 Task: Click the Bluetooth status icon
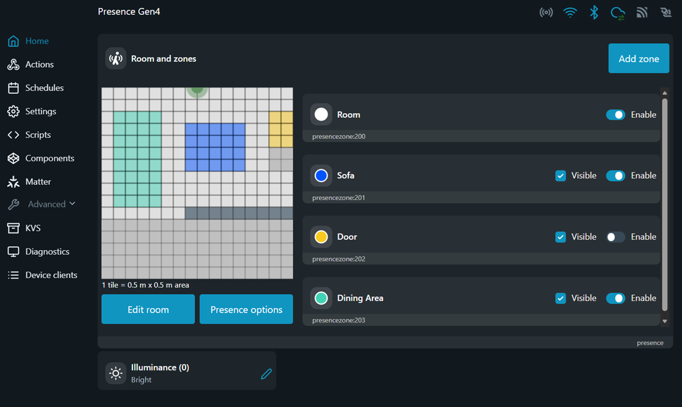(593, 13)
